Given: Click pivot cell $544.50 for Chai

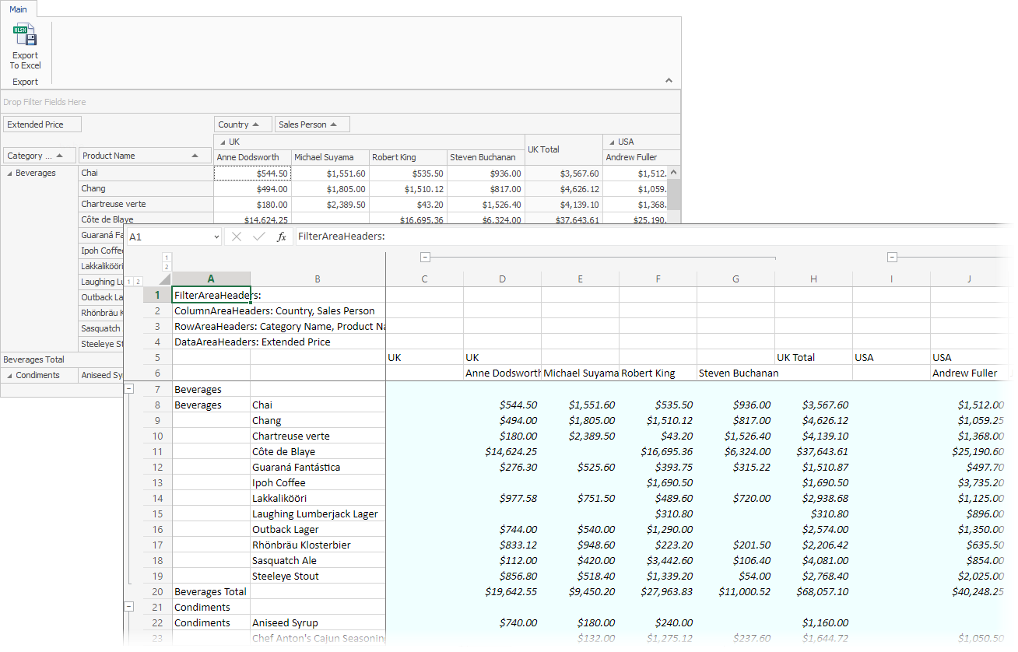Looking at the screenshot, I should [x=252, y=173].
